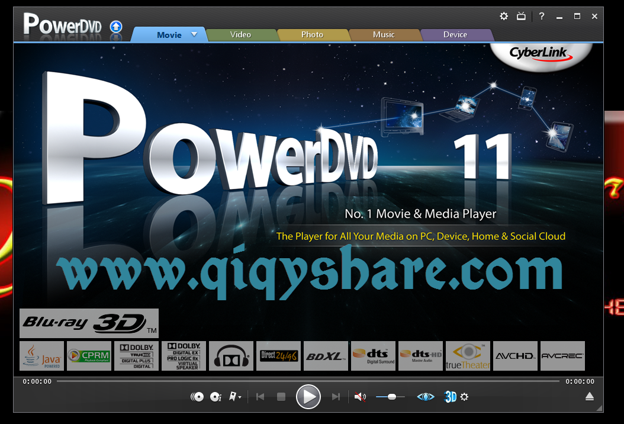Skip to next chapter
Screen dimensions: 624x424
[336, 397]
